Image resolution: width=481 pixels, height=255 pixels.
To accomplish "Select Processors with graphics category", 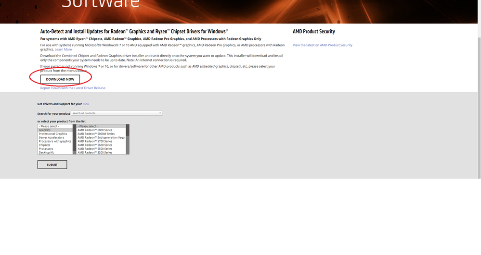I will pos(55,142).
